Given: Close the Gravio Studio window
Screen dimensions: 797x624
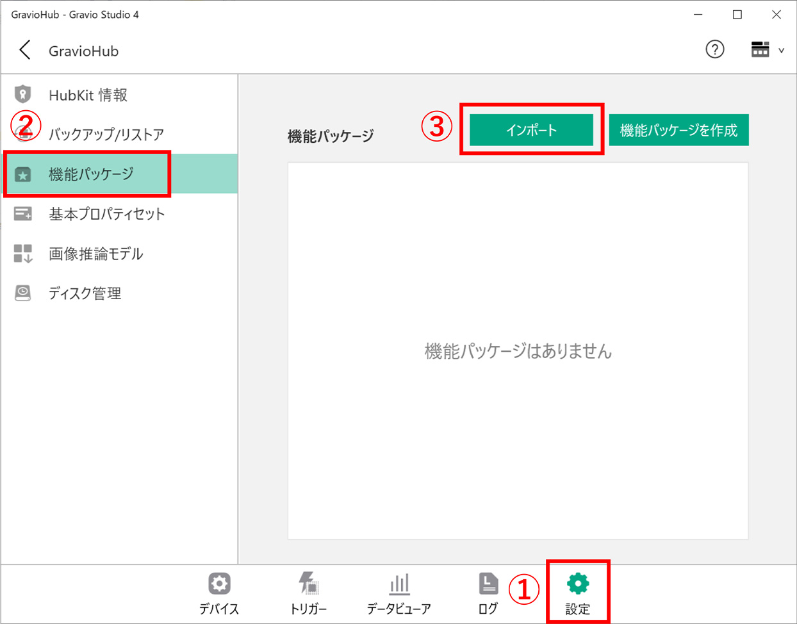Looking at the screenshot, I should 776,14.
